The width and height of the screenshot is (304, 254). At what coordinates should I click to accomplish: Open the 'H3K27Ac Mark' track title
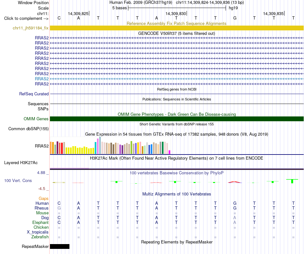click(x=177, y=158)
